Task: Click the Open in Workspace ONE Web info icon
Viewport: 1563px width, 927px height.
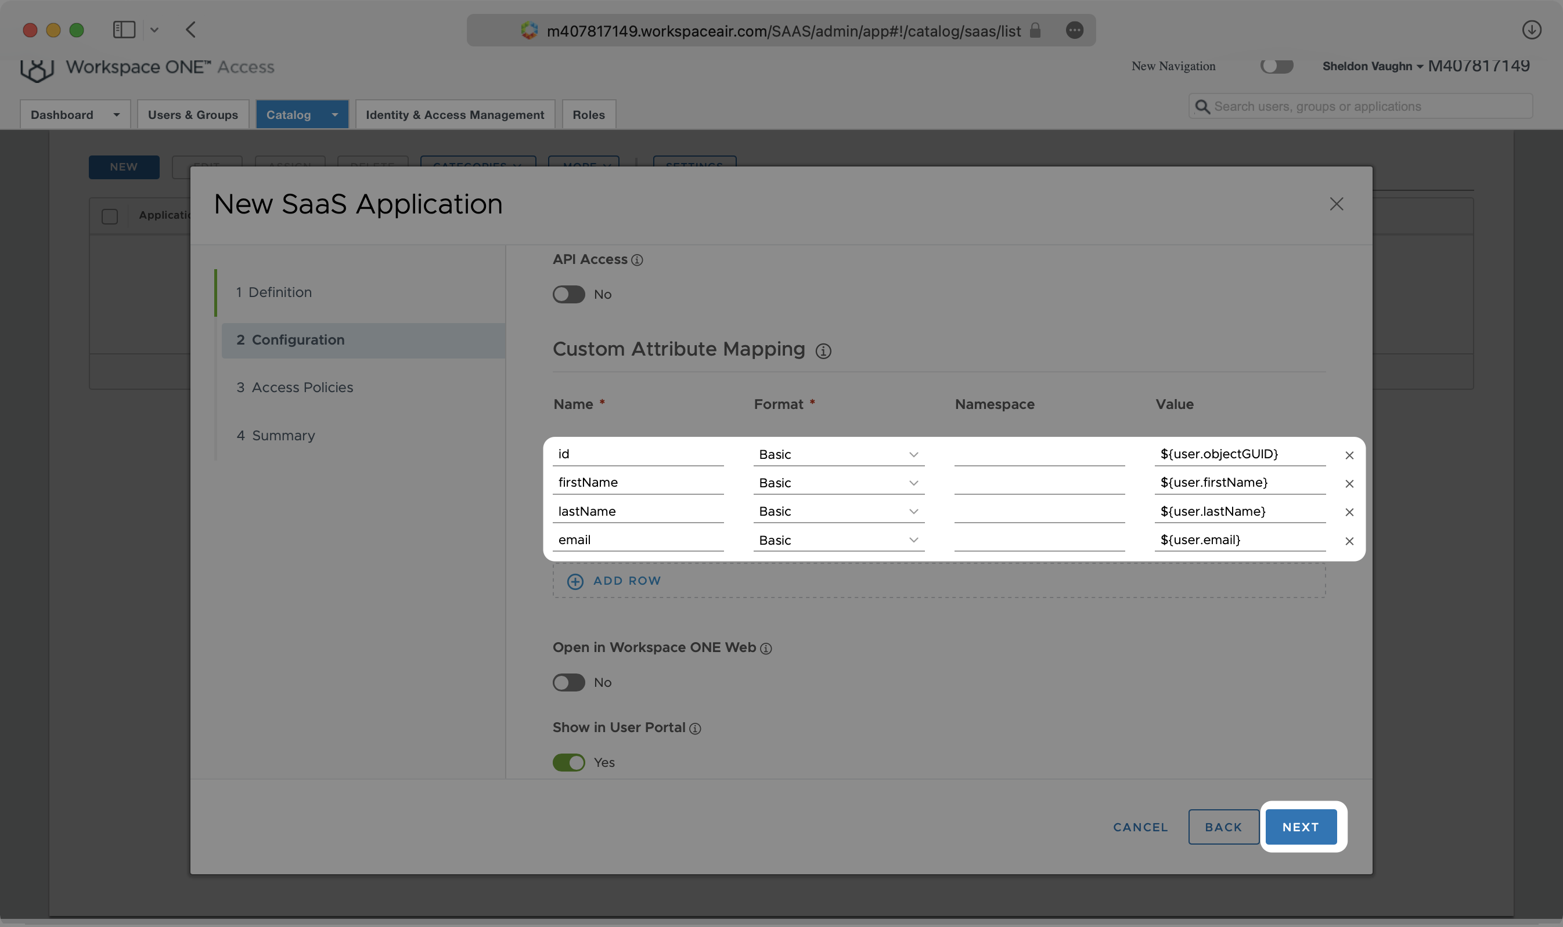Action: [x=766, y=649]
